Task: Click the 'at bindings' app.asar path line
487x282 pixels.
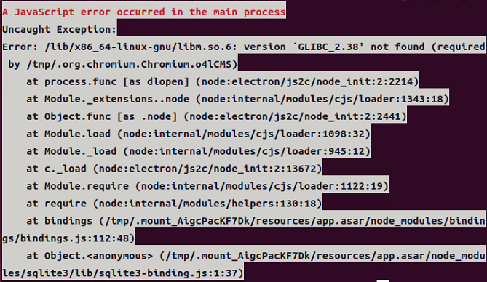Action: click(256, 220)
